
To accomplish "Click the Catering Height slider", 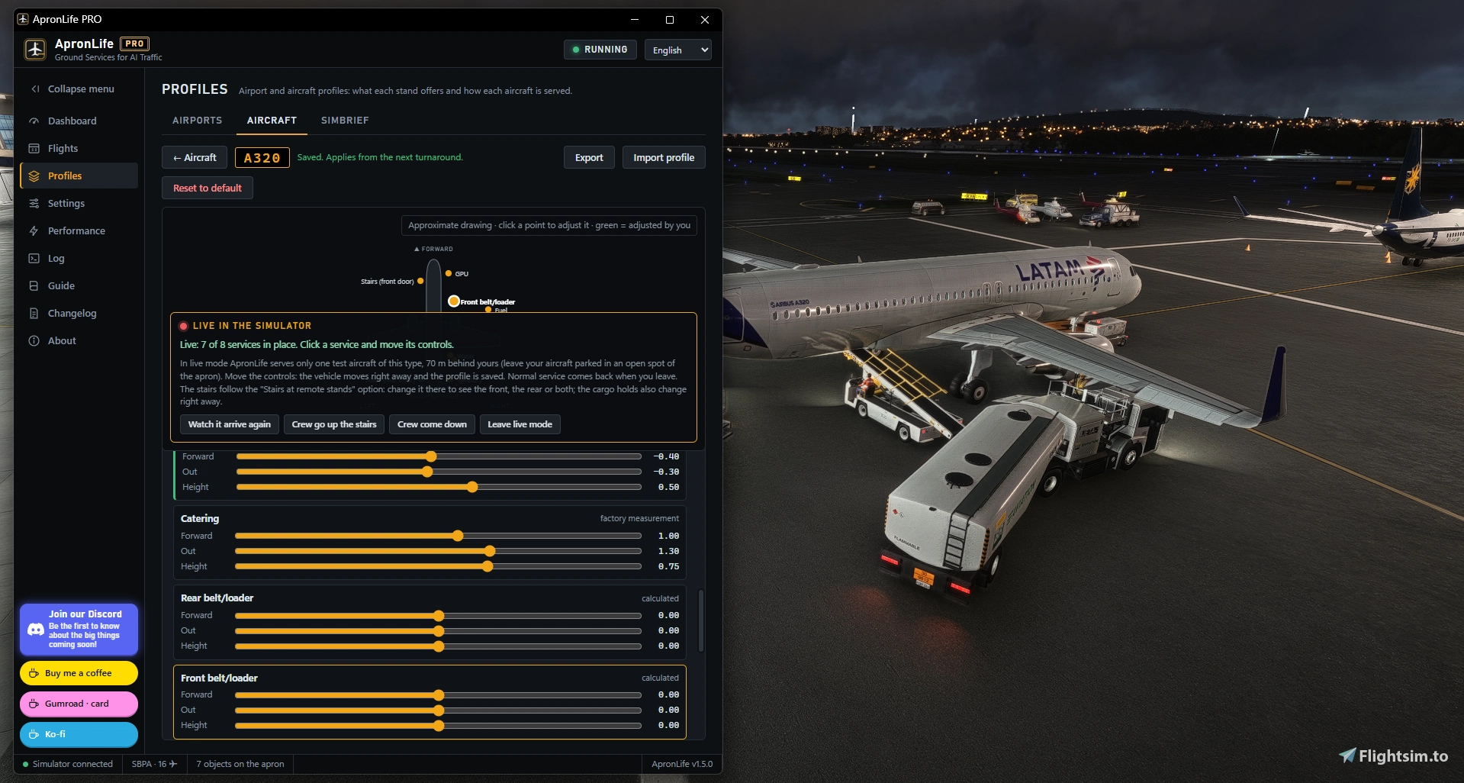I will 438,566.
